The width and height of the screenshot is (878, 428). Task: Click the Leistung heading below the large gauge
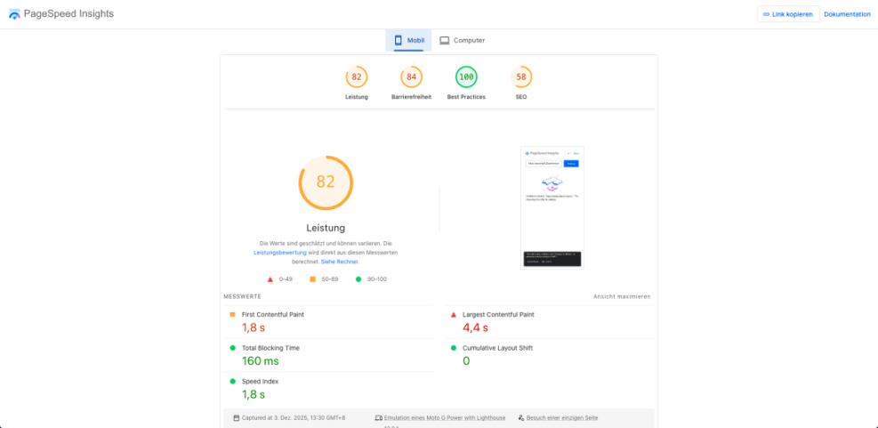[x=326, y=228]
